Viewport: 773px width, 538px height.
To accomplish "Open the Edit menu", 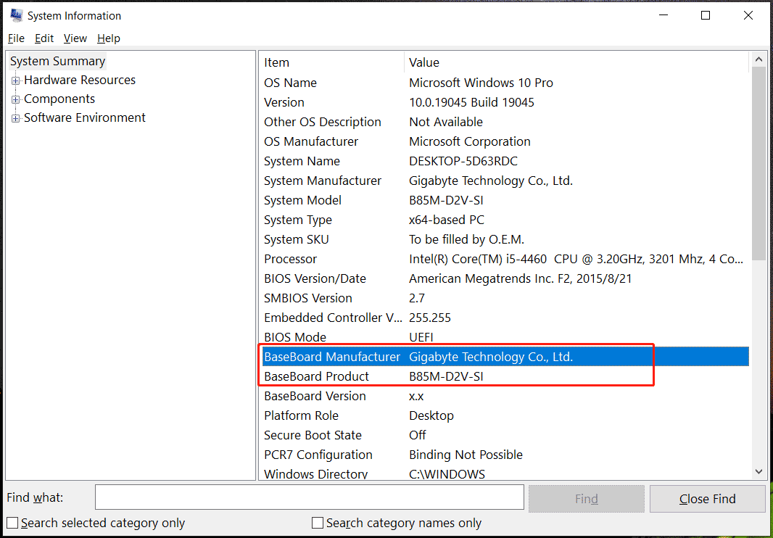I will pyautogui.click(x=44, y=38).
